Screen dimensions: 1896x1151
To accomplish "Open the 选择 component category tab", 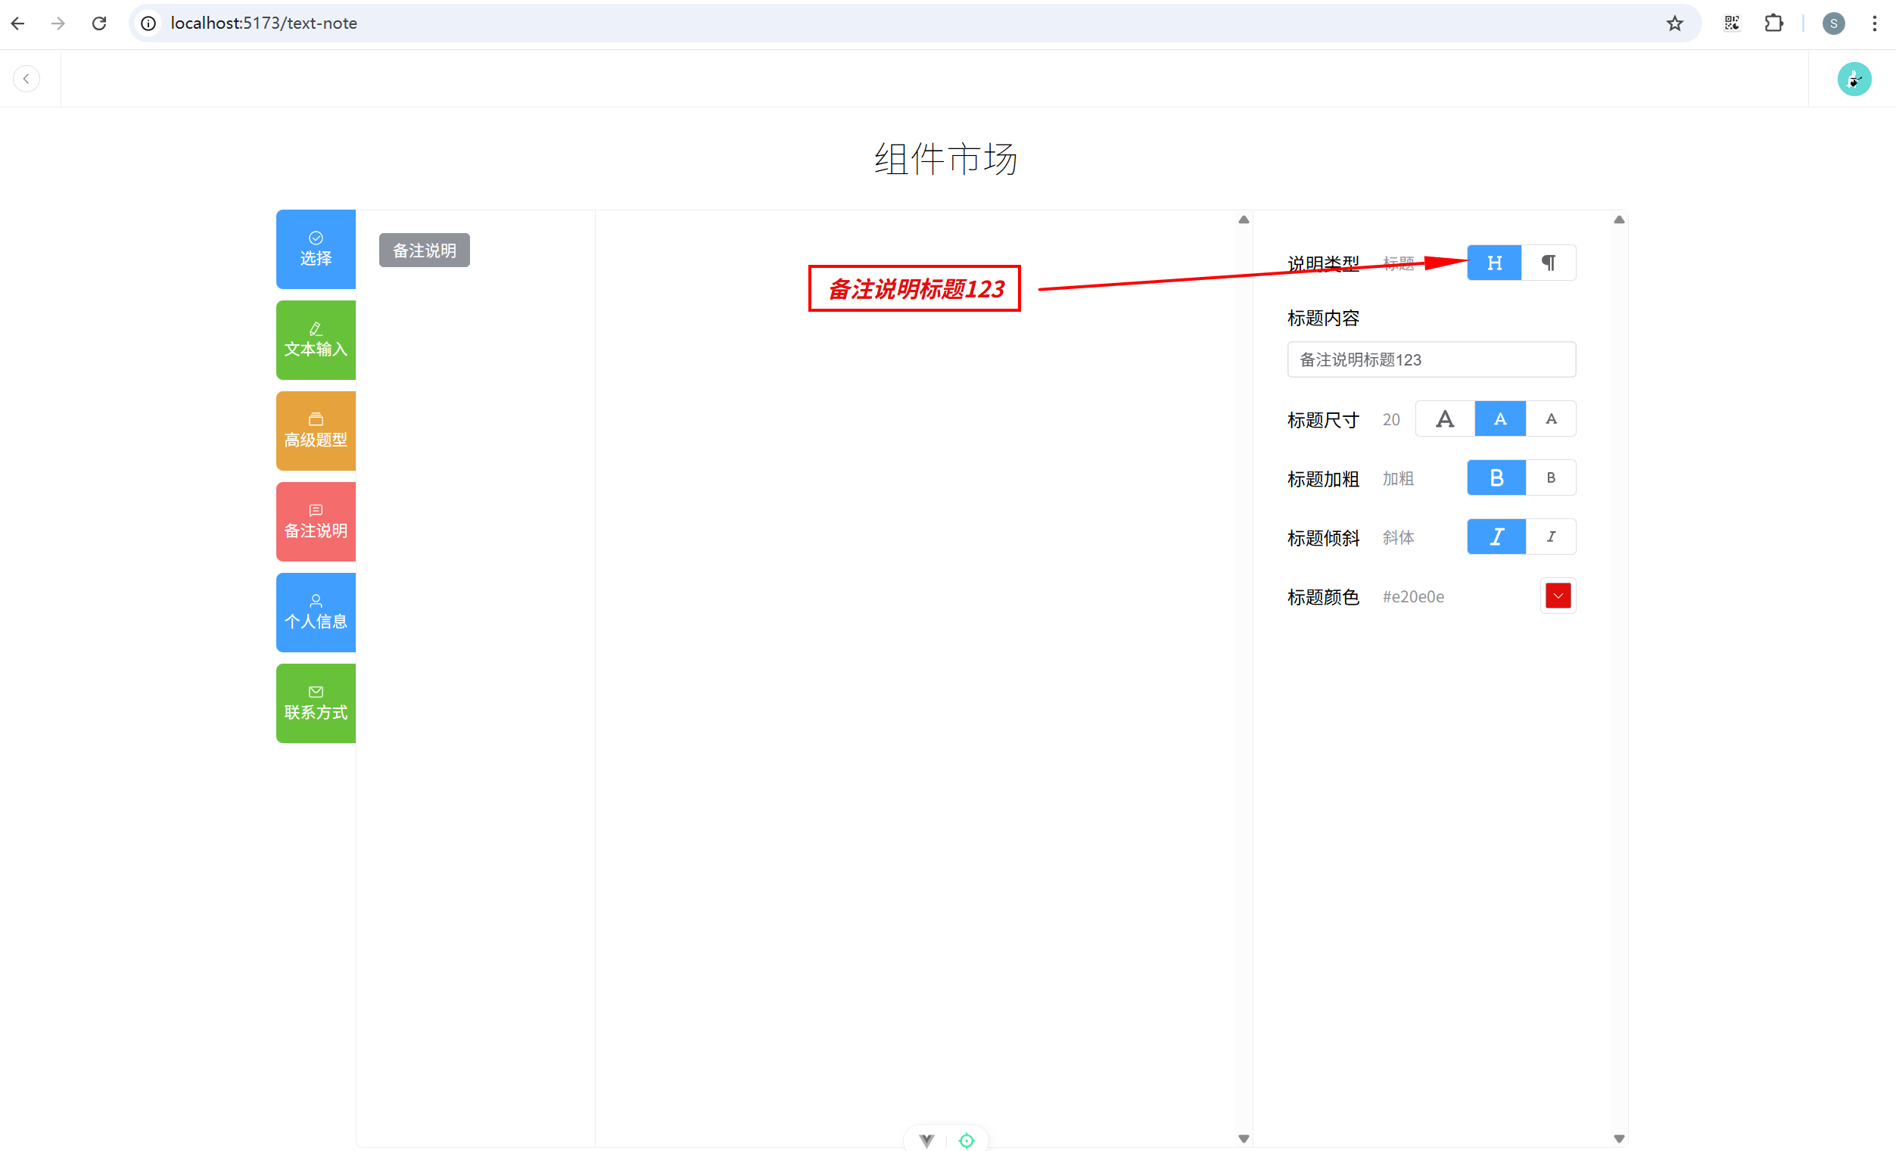I will click(x=316, y=249).
